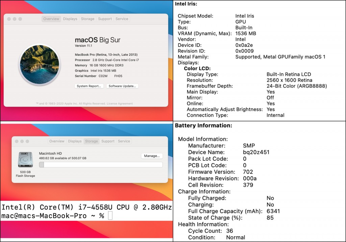Click the Device ID value "0x0a2e"
Viewport: 346px width, 242px height.
244,45
